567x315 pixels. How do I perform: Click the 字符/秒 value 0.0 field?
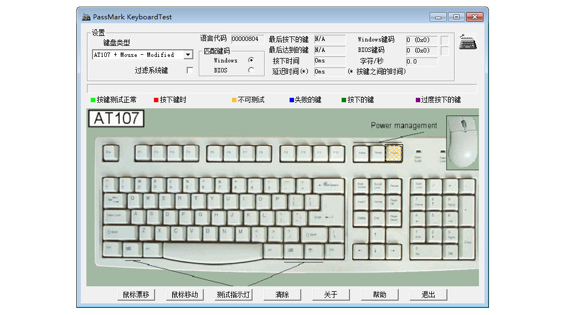point(421,61)
